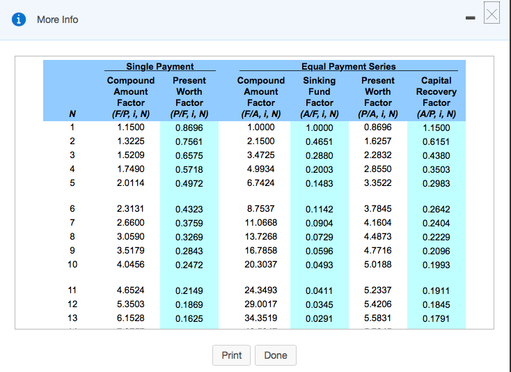This screenshot has width=511, height=372.
Task: Click the cell showing 0.0411 in row 11
Action: 319,291
